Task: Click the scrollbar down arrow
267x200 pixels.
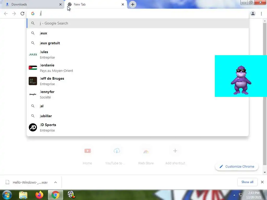Action: pyautogui.click(x=265, y=172)
